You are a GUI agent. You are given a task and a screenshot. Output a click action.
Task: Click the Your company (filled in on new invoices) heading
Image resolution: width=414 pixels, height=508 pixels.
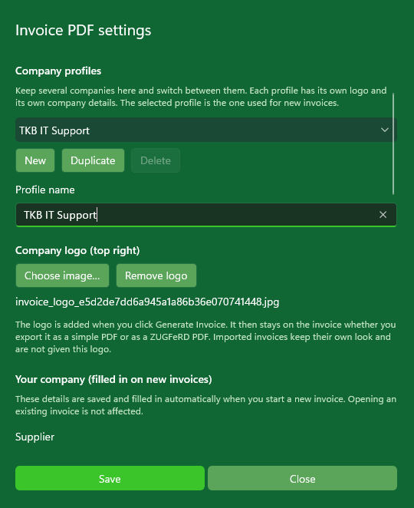[113, 379]
